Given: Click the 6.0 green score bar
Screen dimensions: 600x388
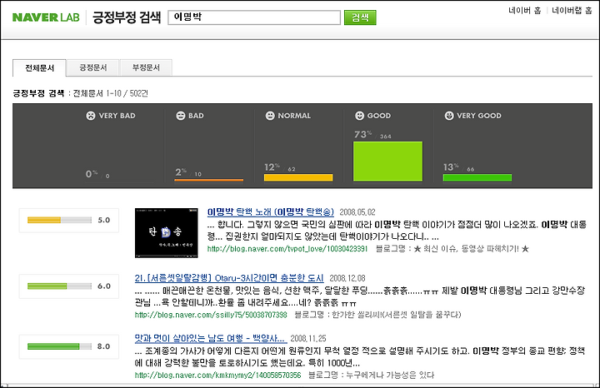Looking at the screenshot, I should (x=59, y=286).
